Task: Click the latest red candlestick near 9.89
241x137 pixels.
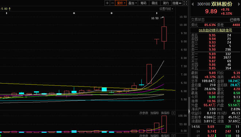Action: (164, 34)
